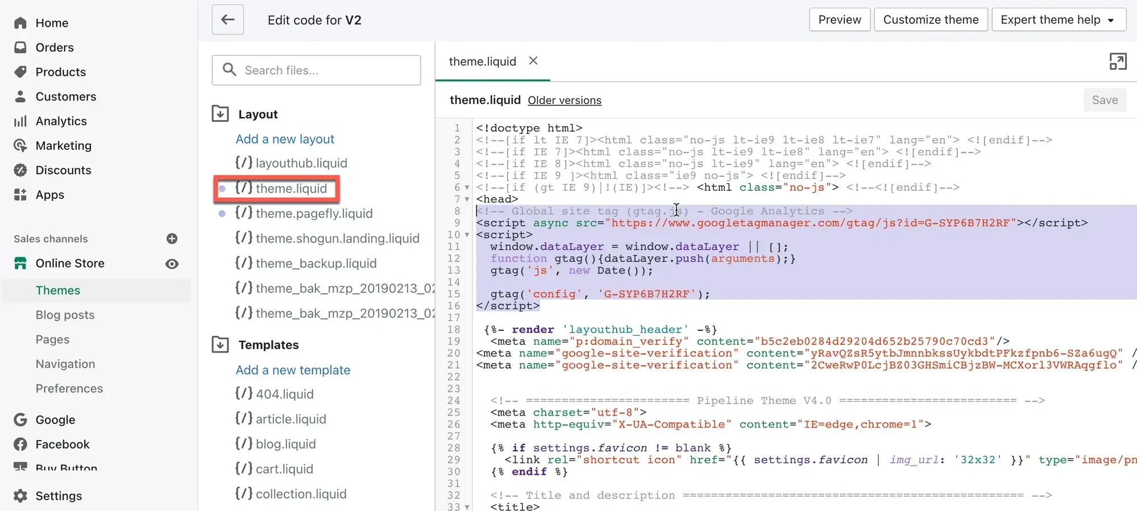Image resolution: width=1137 pixels, height=511 pixels.
Task: Click the Products icon
Action: [20, 72]
